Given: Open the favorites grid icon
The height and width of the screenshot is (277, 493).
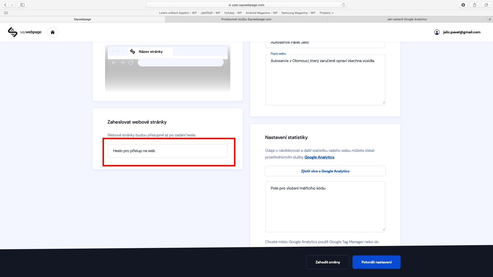Looking at the screenshot, I should pyautogui.click(x=6, y=13).
